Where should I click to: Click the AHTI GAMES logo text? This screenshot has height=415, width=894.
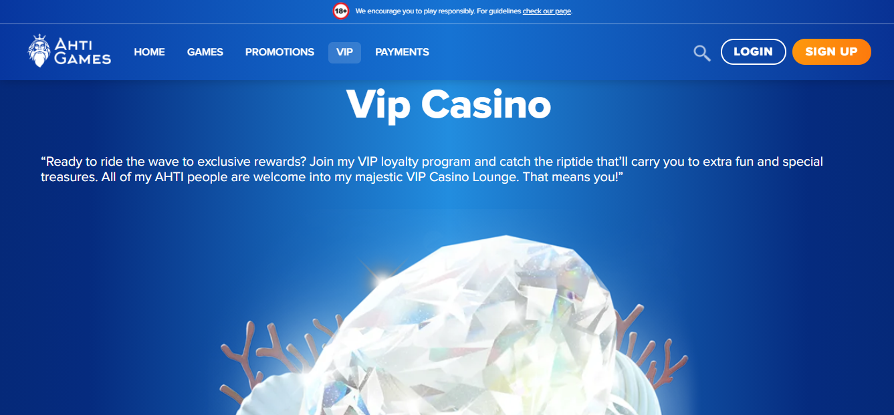(x=82, y=51)
